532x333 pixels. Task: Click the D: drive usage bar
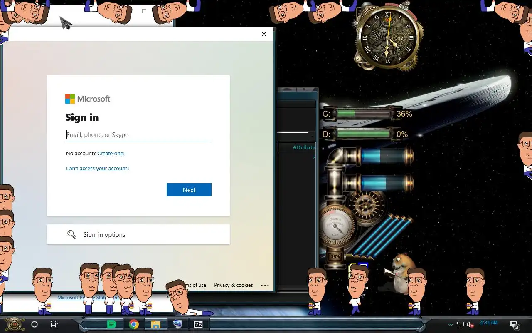click(x=363, y=134)
